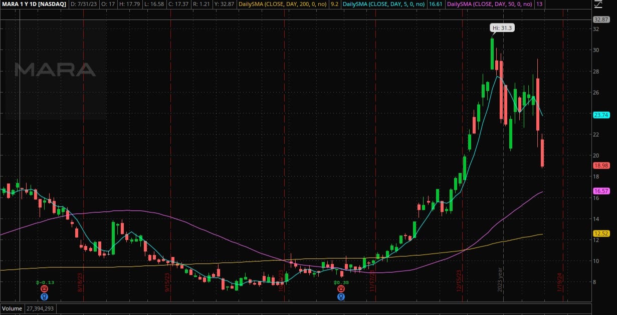Click the Volume panel label

pyautogui.click(x=12, y=309)
